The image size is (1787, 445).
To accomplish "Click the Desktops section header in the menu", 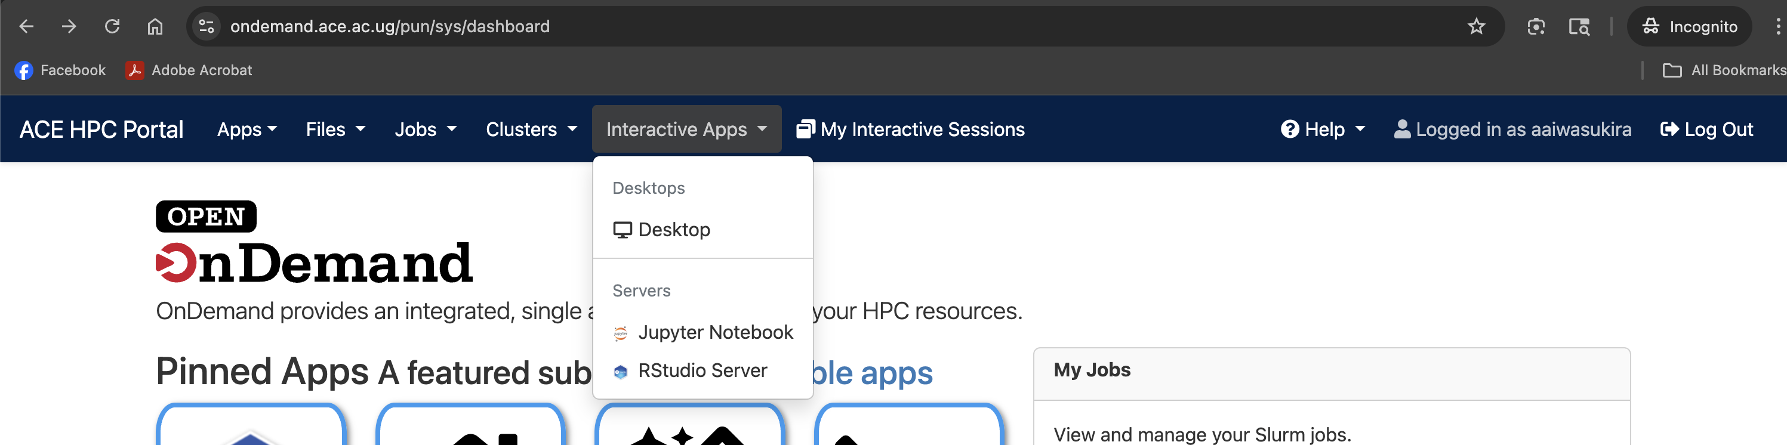I will coord(649,188).
